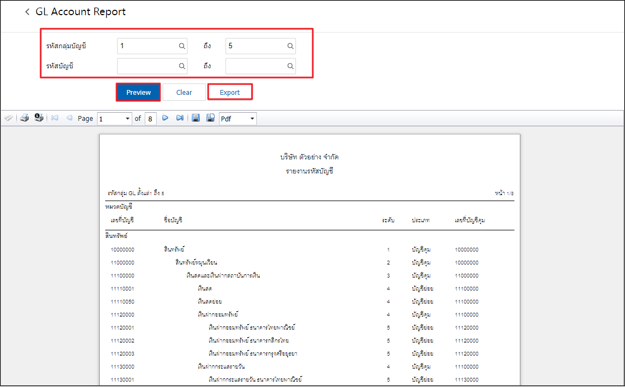Click the company name บริษัท ตัวอย่าง จำกัด
This screenshot has width=625, height=387.
tap(310, 157)
